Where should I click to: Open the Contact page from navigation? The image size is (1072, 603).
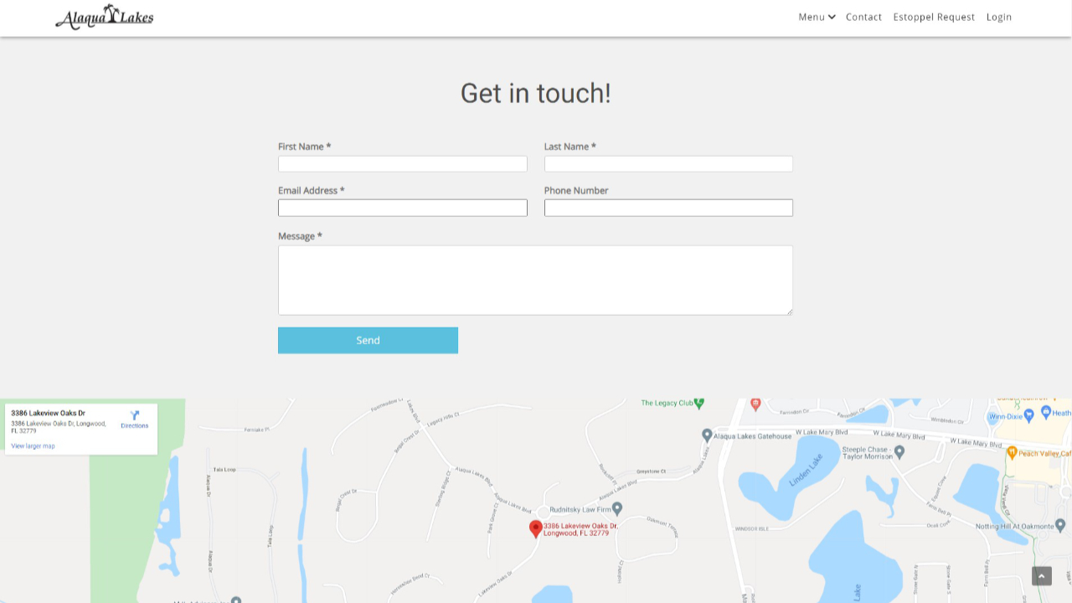point(863,17)
